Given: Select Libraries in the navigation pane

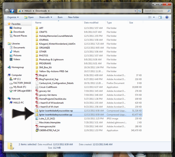Looking at the screenshot, I should pyautogui.click(x=15, y=44).
